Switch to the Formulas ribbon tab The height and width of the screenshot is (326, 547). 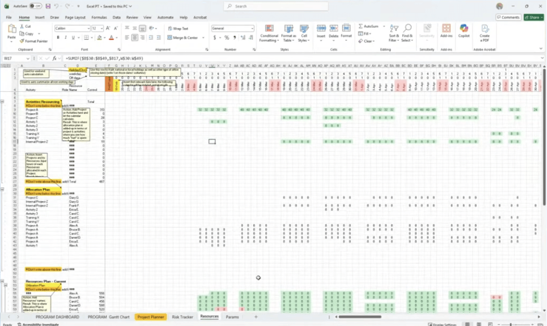99,17
